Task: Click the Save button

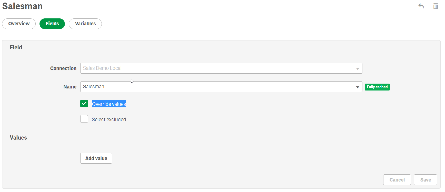Action: click(425, 180)
